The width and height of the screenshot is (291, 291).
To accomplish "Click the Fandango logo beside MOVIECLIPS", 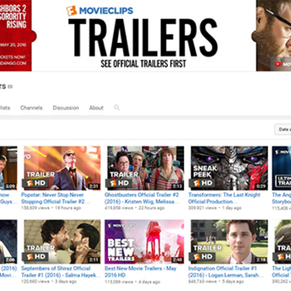I will click(72, 11).
